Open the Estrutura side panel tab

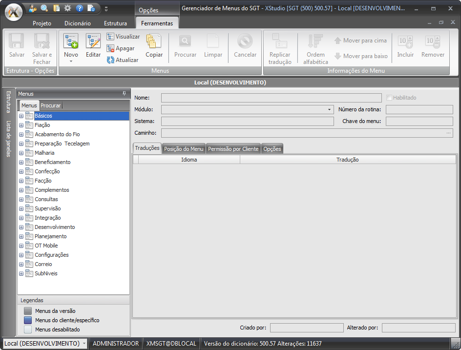8,102
